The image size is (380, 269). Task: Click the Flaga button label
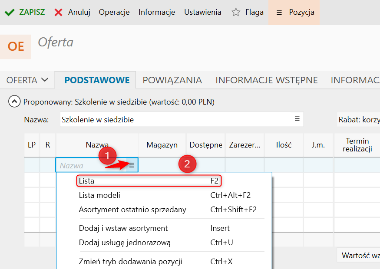tap(254, 12)
